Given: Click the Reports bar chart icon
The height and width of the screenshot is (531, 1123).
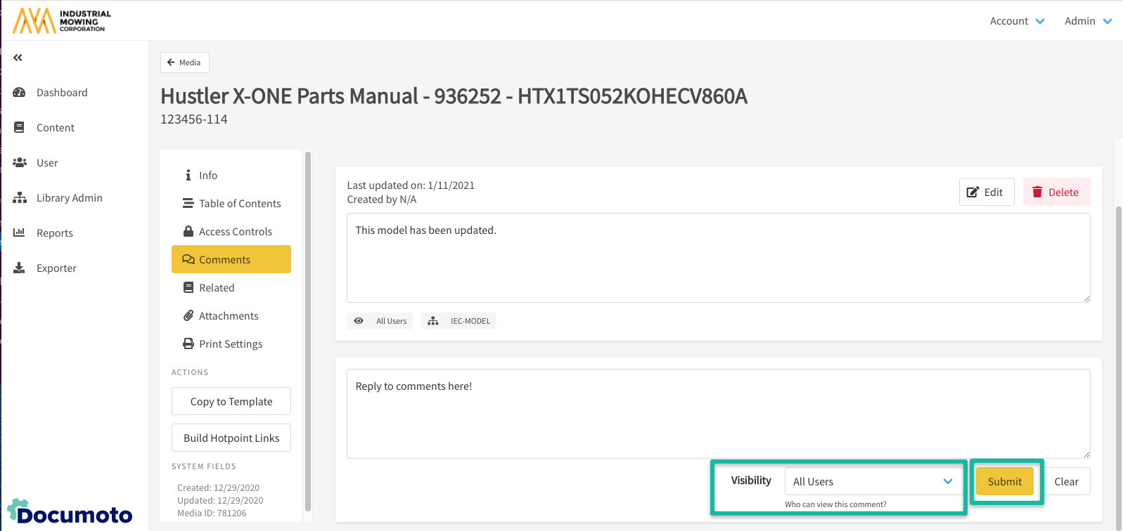Looking at the screenshot, I should click(20, 232).
